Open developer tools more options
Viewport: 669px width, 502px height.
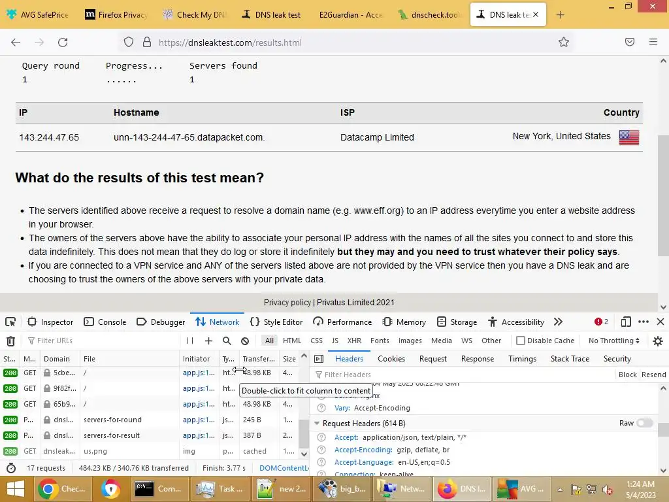click(644, 322)
